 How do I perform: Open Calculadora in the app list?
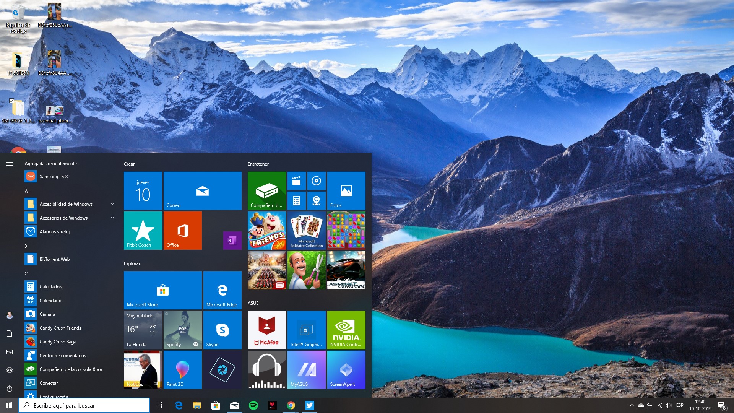pyautogui.click(x=70, y=287)
